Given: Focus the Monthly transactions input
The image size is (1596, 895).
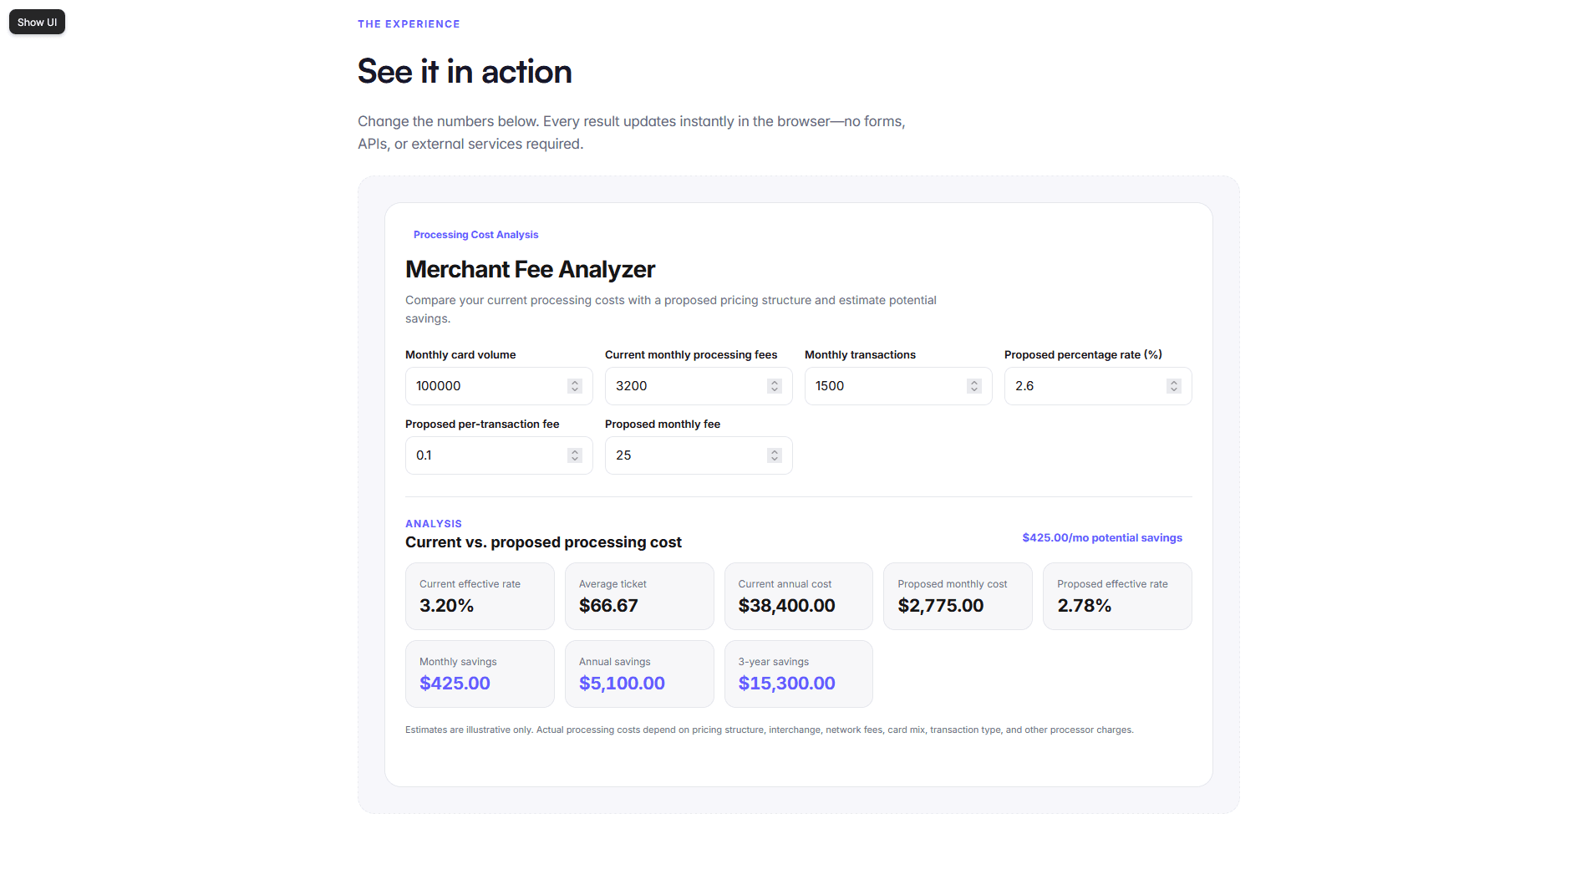Looking at the screenshot, I should click(898, 386).
